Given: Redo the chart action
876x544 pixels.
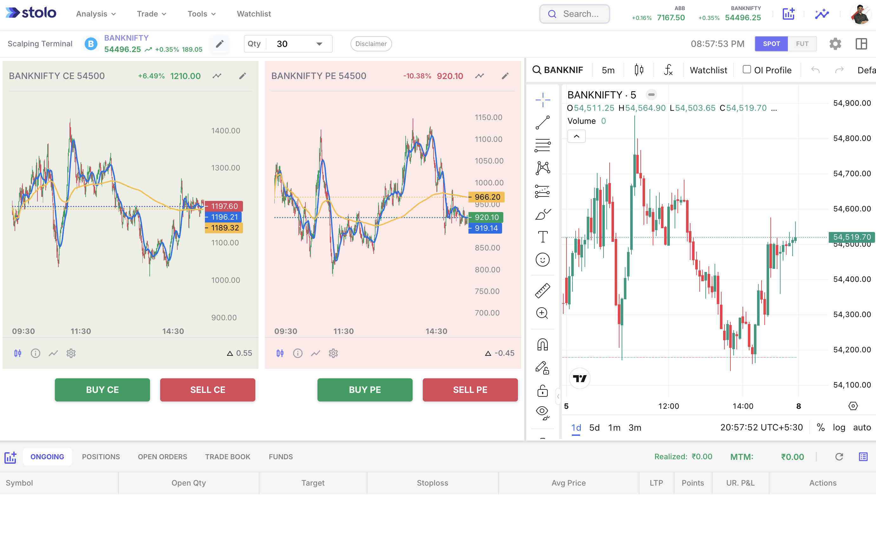Looking at the screenshot, I should pos(839,70).
